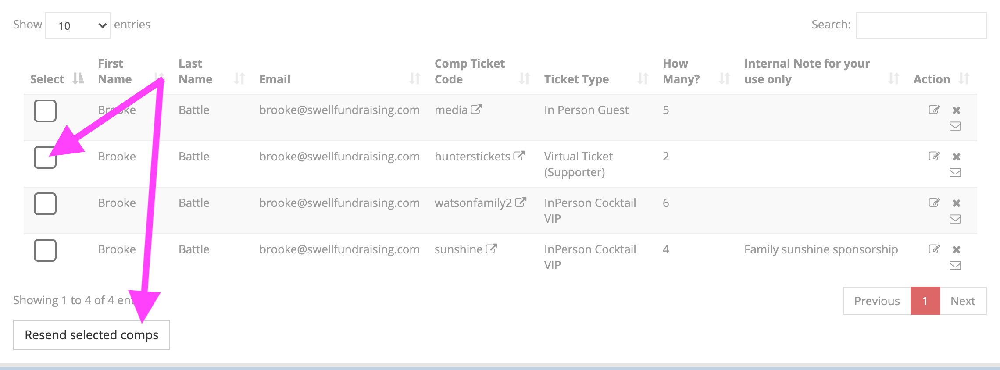Screen dimensions: 1000x370
Task: Open external link next to media code
Action: (x=476, y=110)
